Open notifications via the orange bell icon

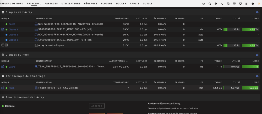click(x=259, y=3)
